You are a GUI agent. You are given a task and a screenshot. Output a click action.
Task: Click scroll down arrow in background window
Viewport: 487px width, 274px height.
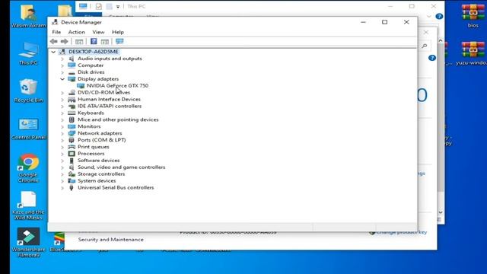click(x=441, y=212)
